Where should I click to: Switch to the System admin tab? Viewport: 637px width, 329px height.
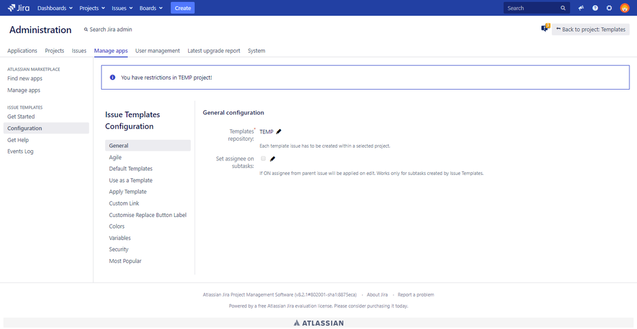pyautogui.click(x=256, y=51)
